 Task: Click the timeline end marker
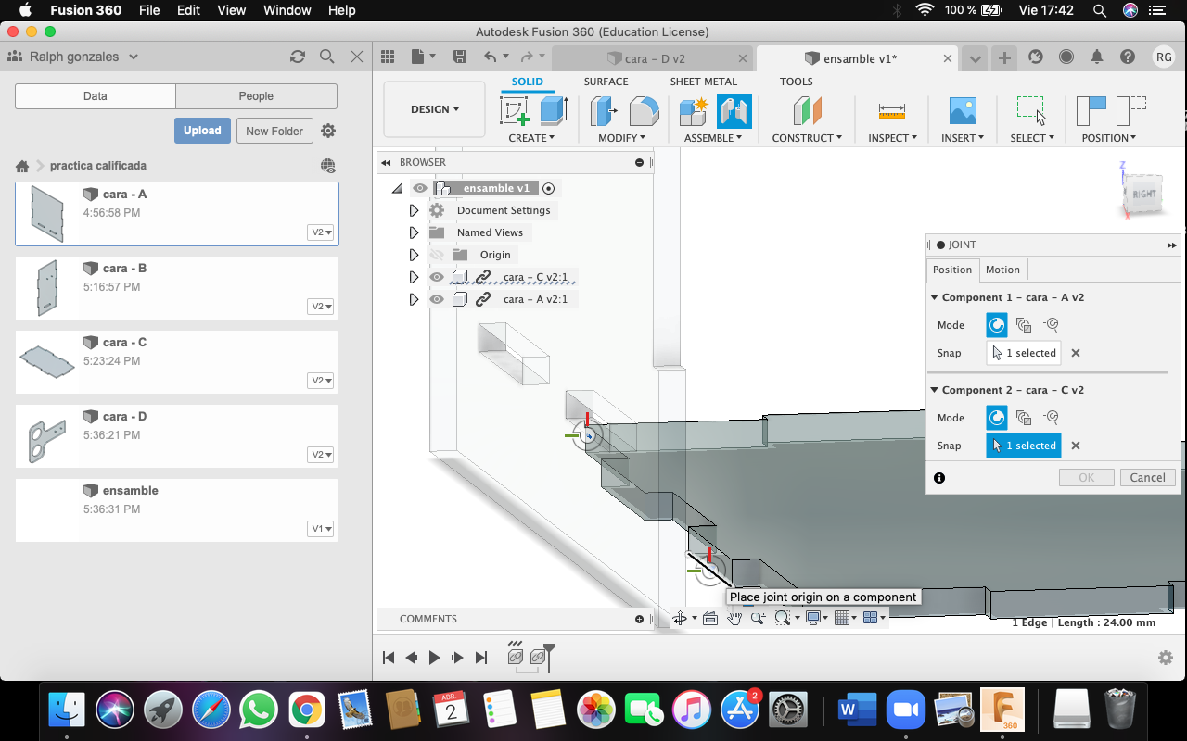point(549,657)
